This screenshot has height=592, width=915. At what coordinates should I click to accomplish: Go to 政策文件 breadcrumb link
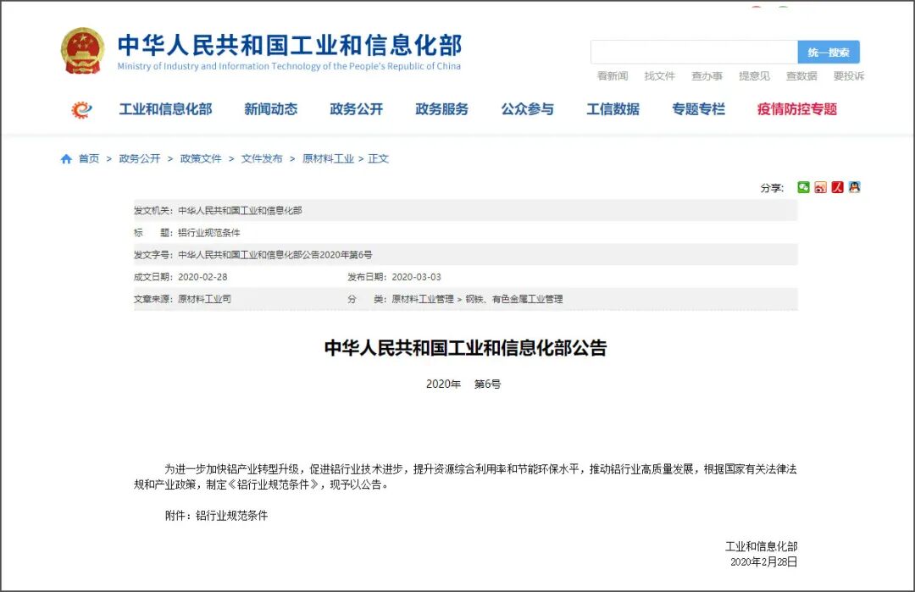(x=201, y=158)
